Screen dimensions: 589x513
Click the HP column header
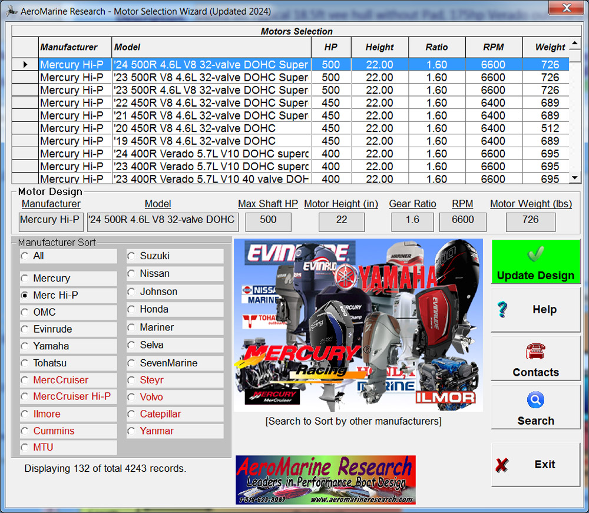coord(331,47)
